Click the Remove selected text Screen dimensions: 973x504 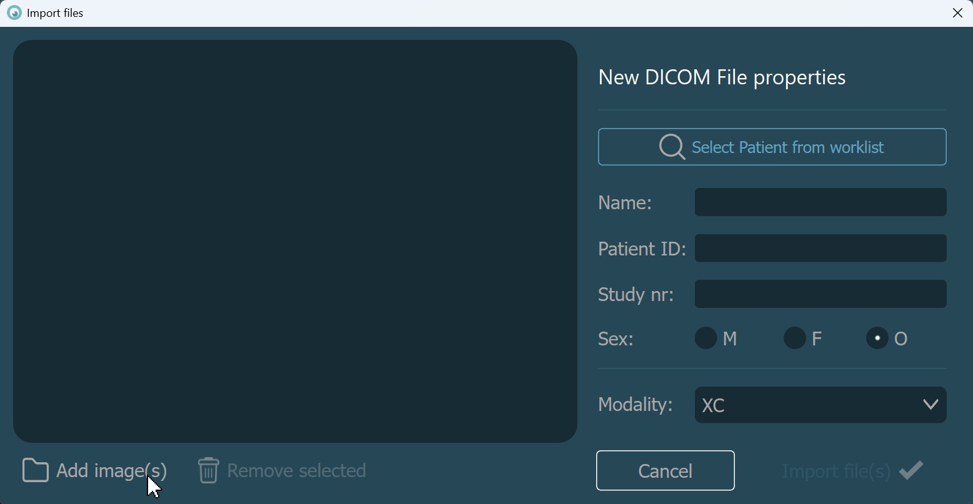[x=296, y=470]
